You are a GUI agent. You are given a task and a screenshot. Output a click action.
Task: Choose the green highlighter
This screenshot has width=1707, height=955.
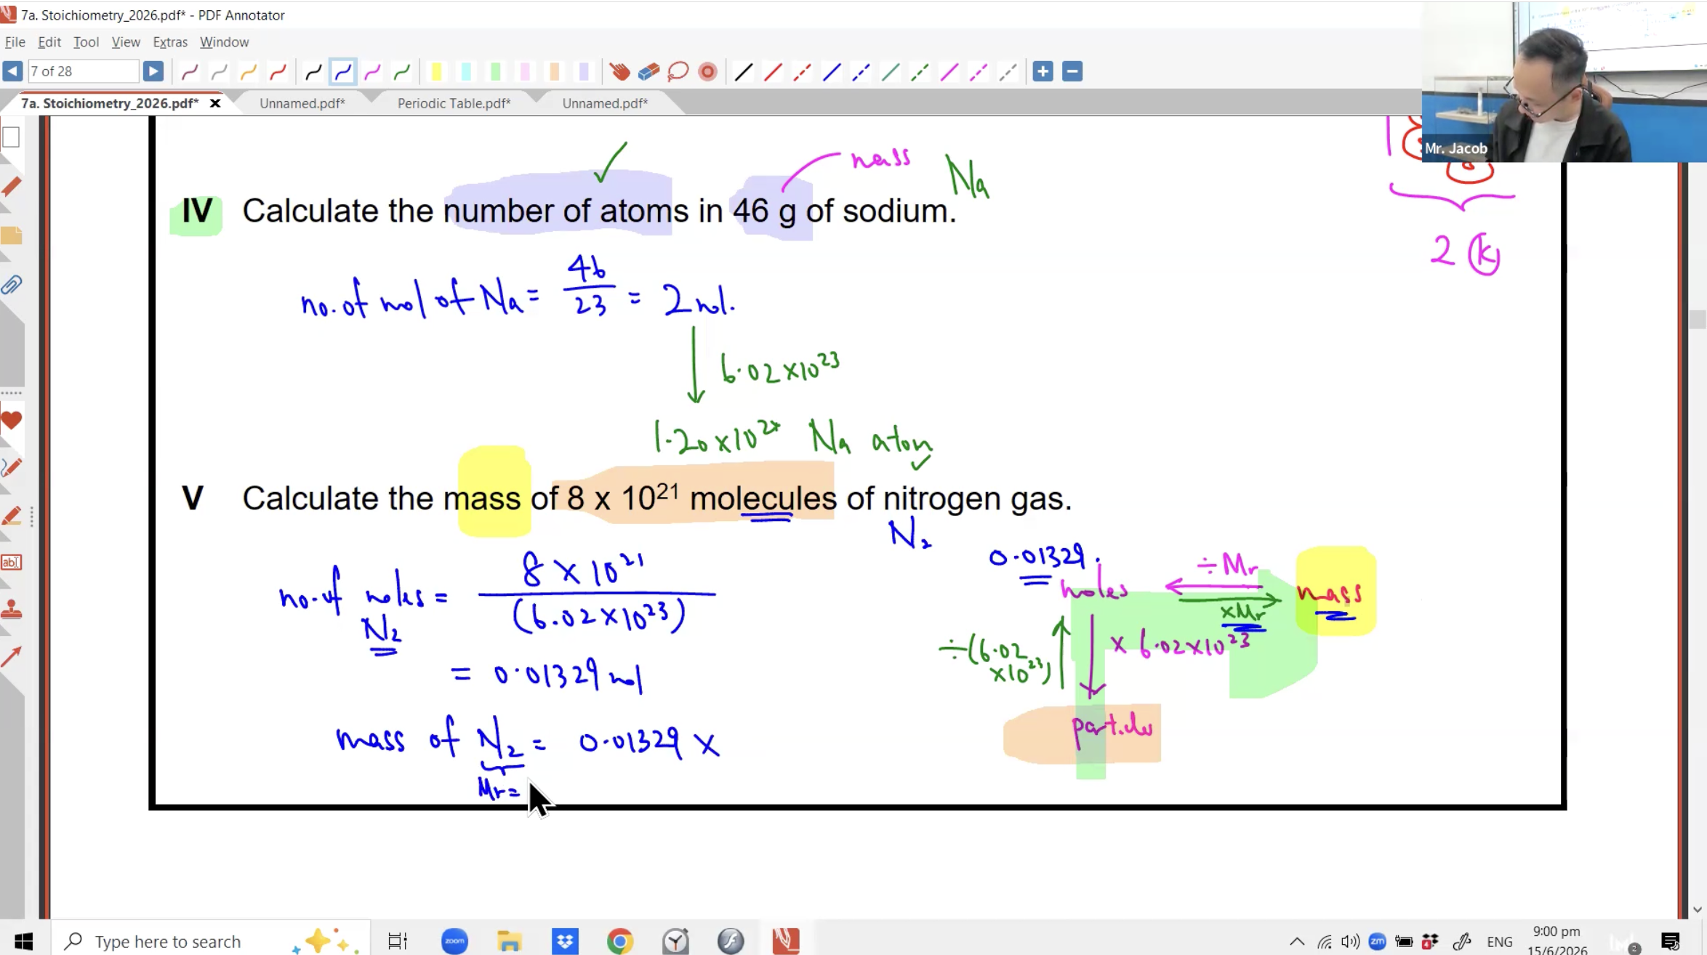click(496, 71)
